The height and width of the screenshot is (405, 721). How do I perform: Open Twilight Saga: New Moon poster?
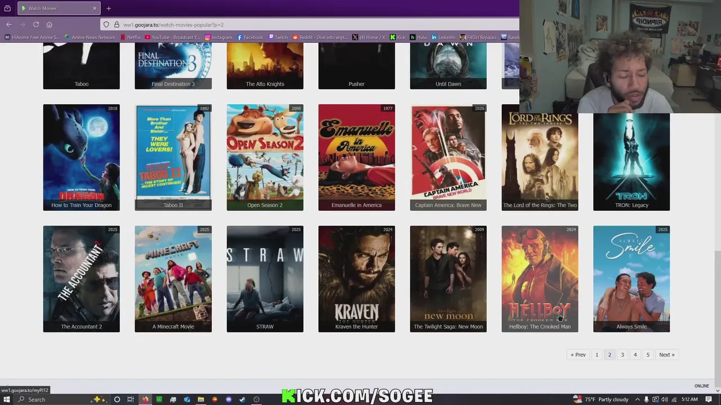[x=448, y=279]
